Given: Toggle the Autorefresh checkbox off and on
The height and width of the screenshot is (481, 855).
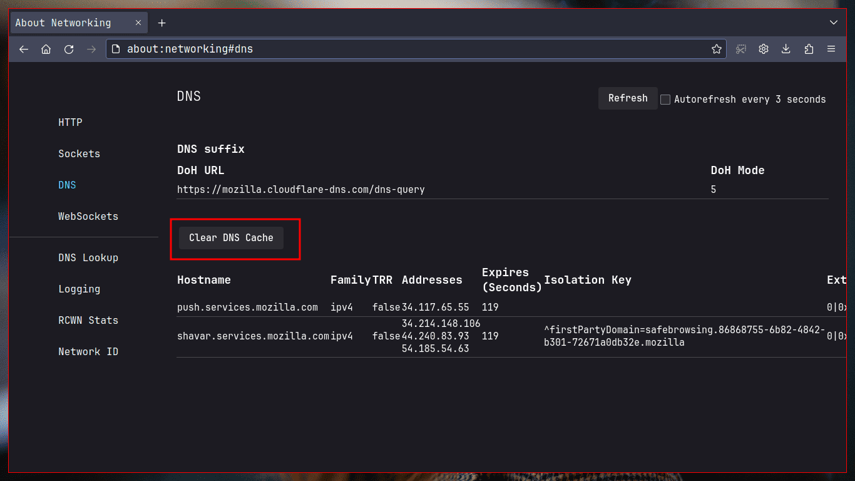Looking at the screenshot, I should pyautogui.click(x=665, y=99).
